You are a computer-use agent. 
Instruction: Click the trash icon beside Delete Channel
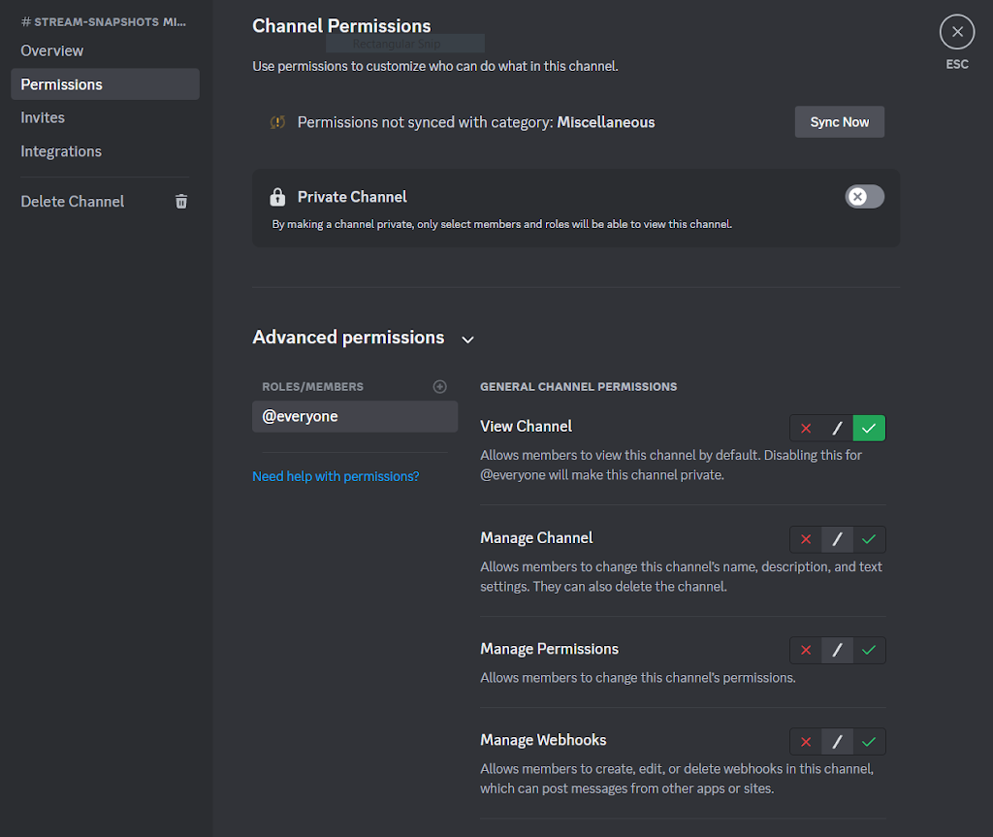click(x=181, y=202)
